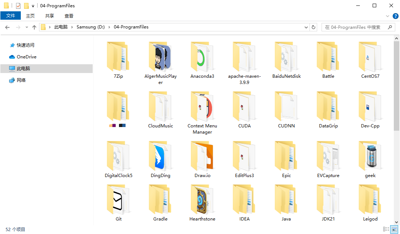Open the 文件 menu tab

tap(11, 16)
